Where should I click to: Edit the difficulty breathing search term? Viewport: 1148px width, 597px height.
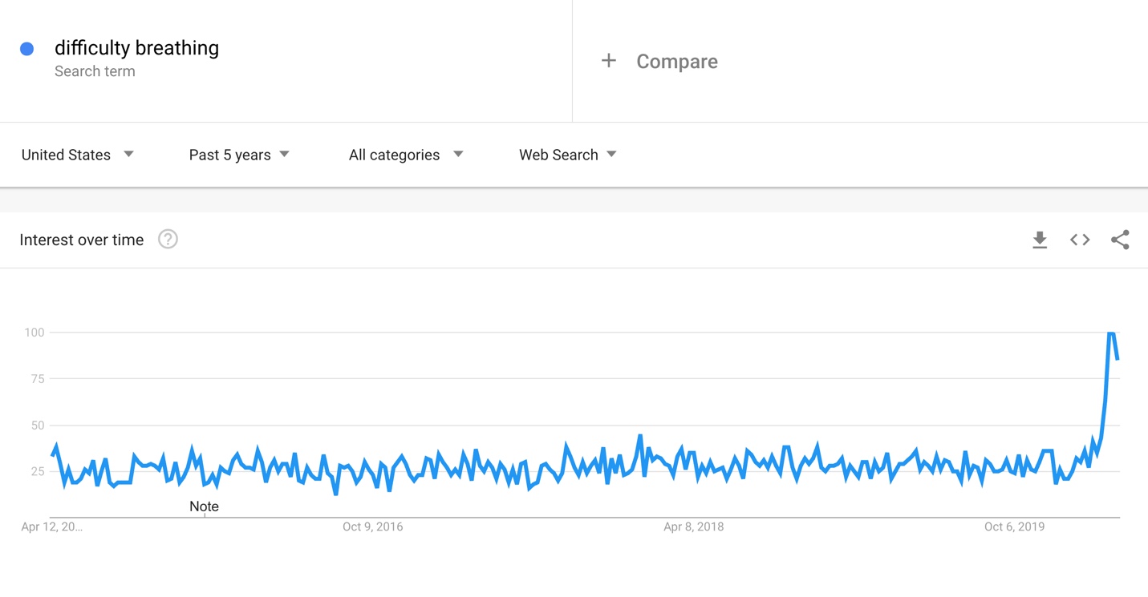(x=136, y=48)
